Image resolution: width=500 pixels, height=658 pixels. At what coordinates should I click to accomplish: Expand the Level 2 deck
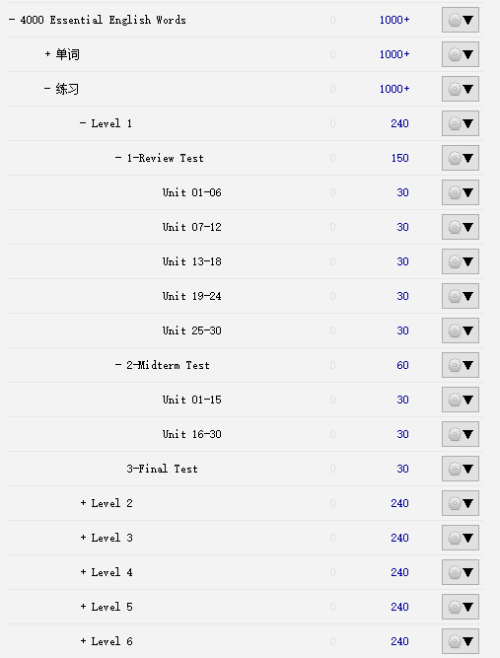pos(83,503)
